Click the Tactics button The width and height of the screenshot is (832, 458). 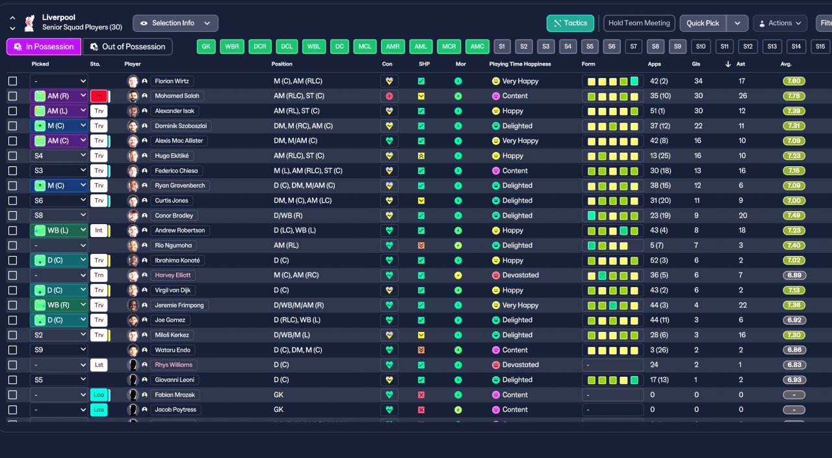coord(570,23)
